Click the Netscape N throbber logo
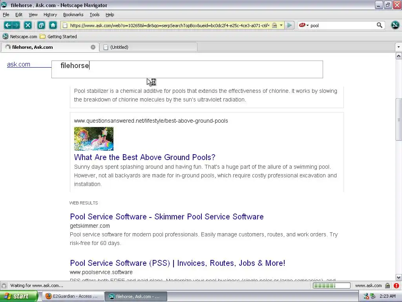 click(x=395, y=25)
